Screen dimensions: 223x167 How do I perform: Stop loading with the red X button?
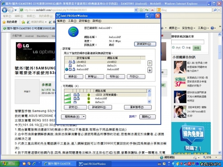(152, 10)
